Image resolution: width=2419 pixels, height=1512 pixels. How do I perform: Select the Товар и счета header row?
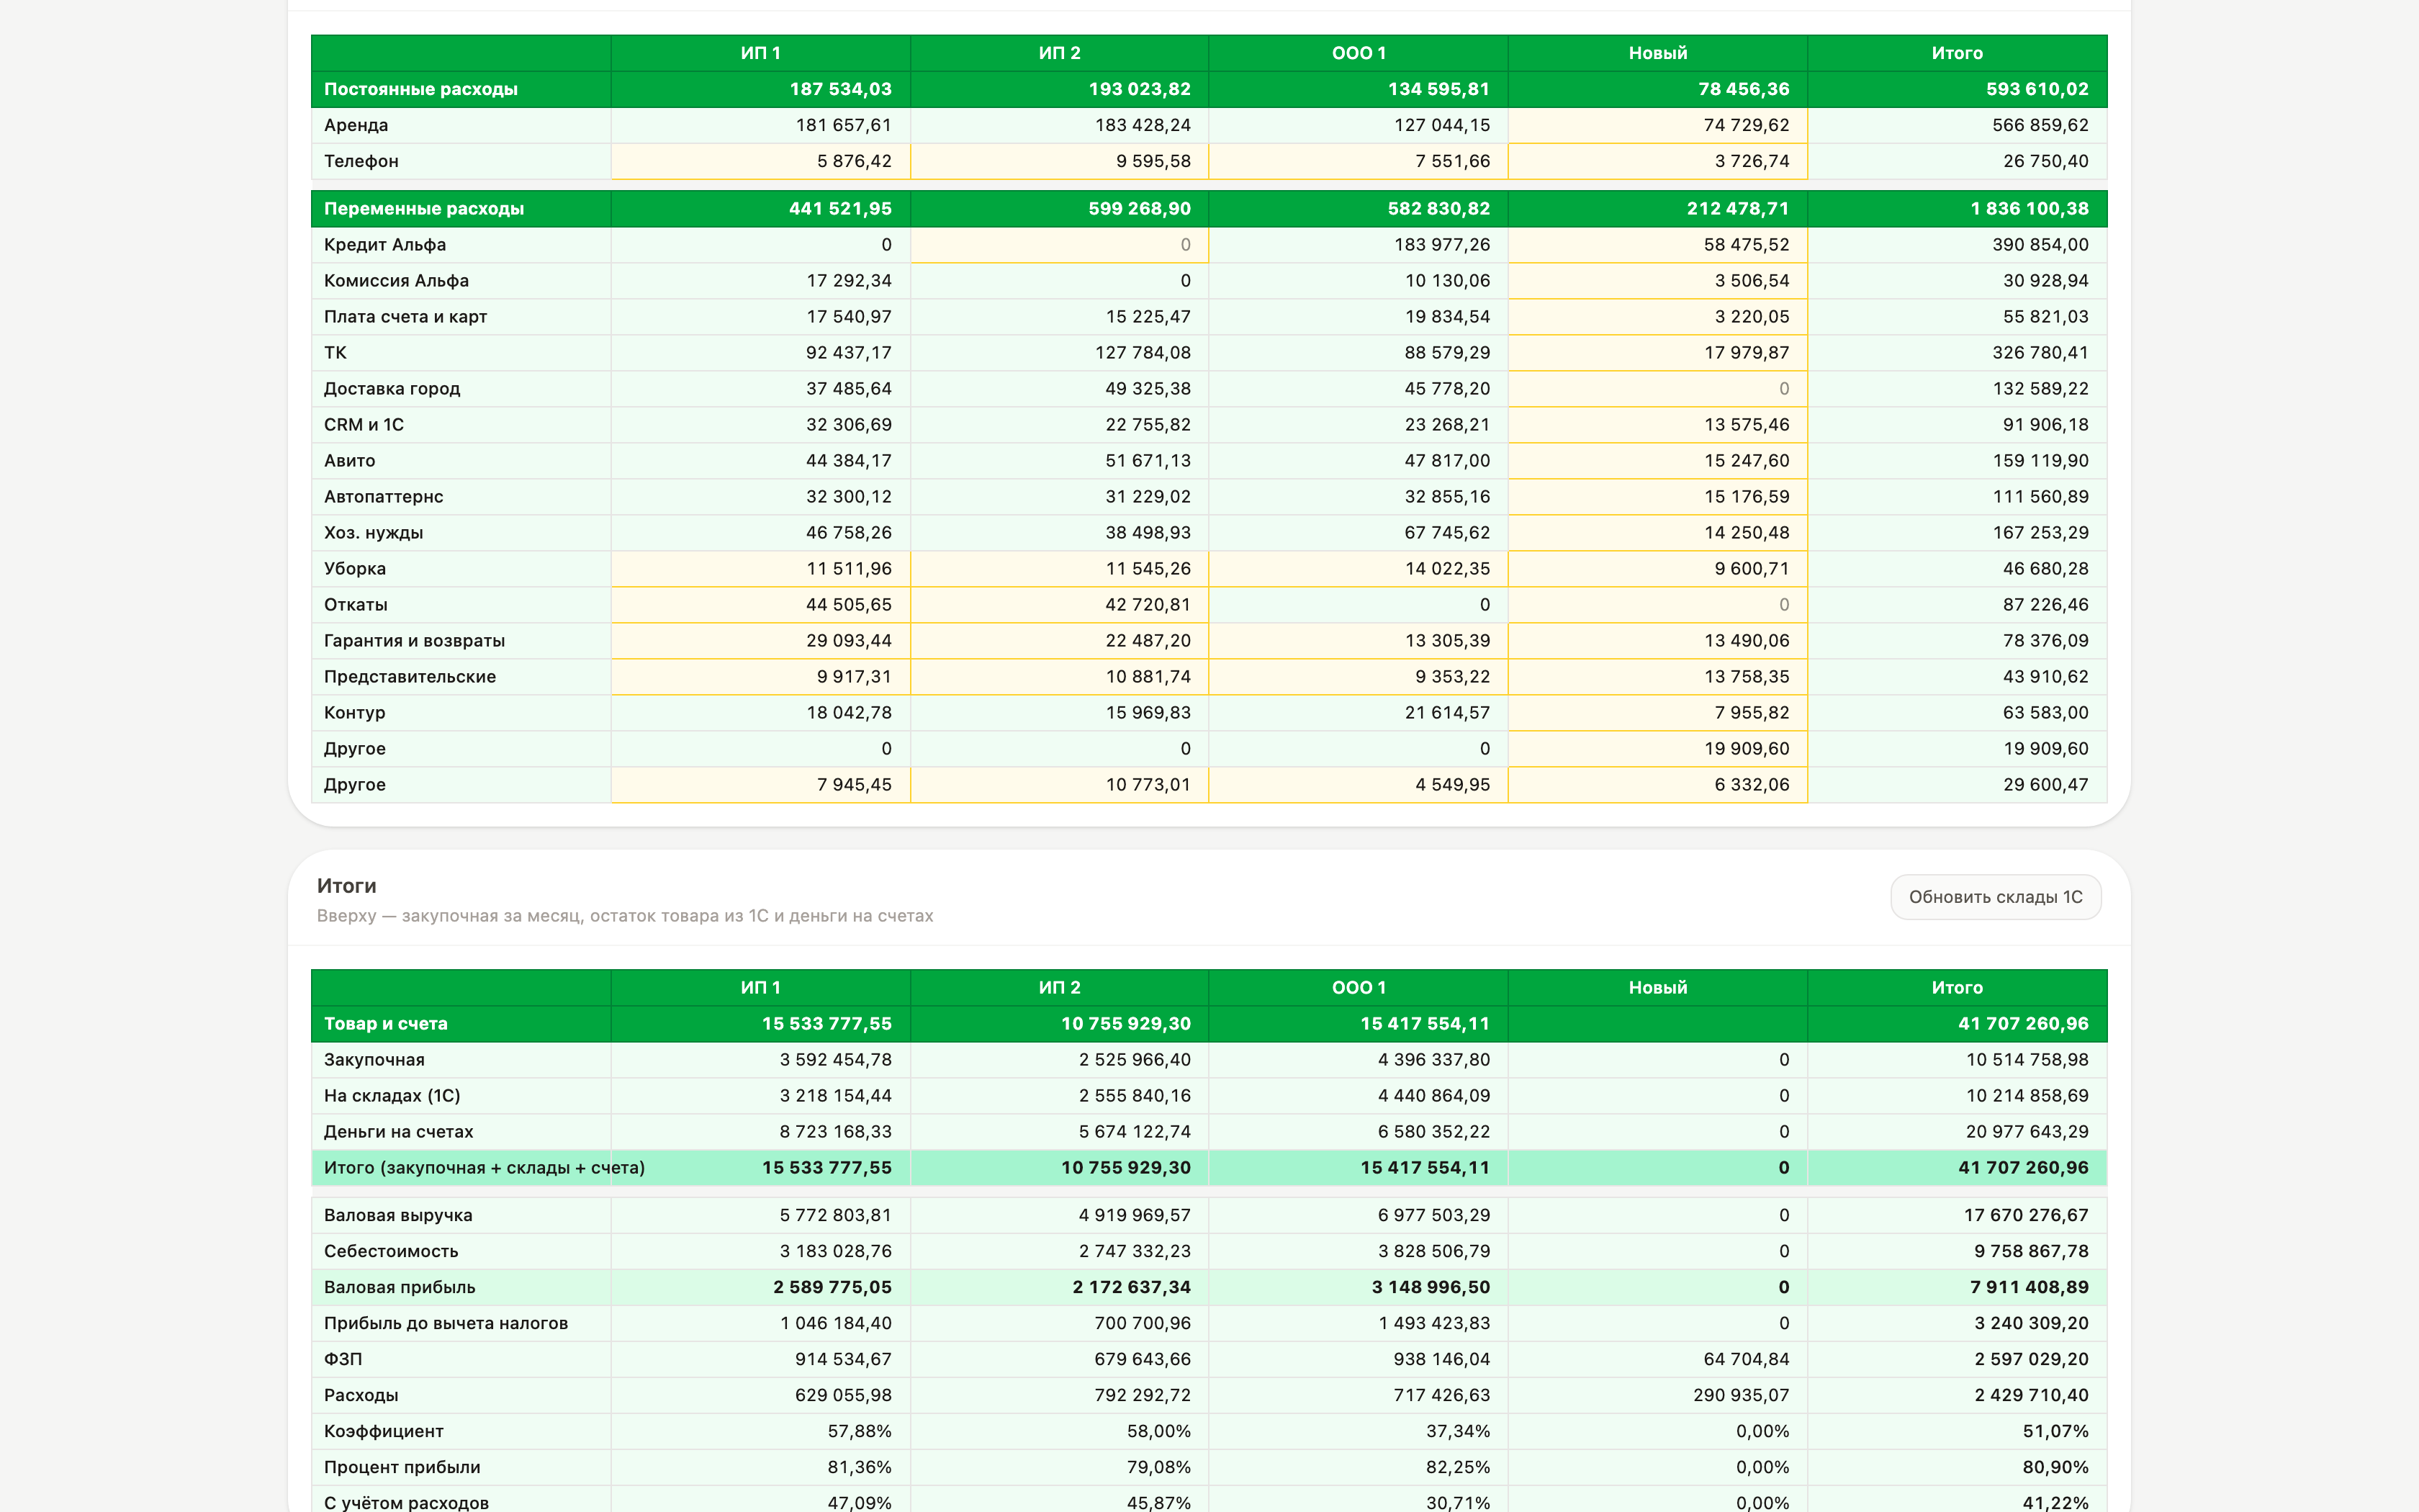[x=1209, y=1024]
